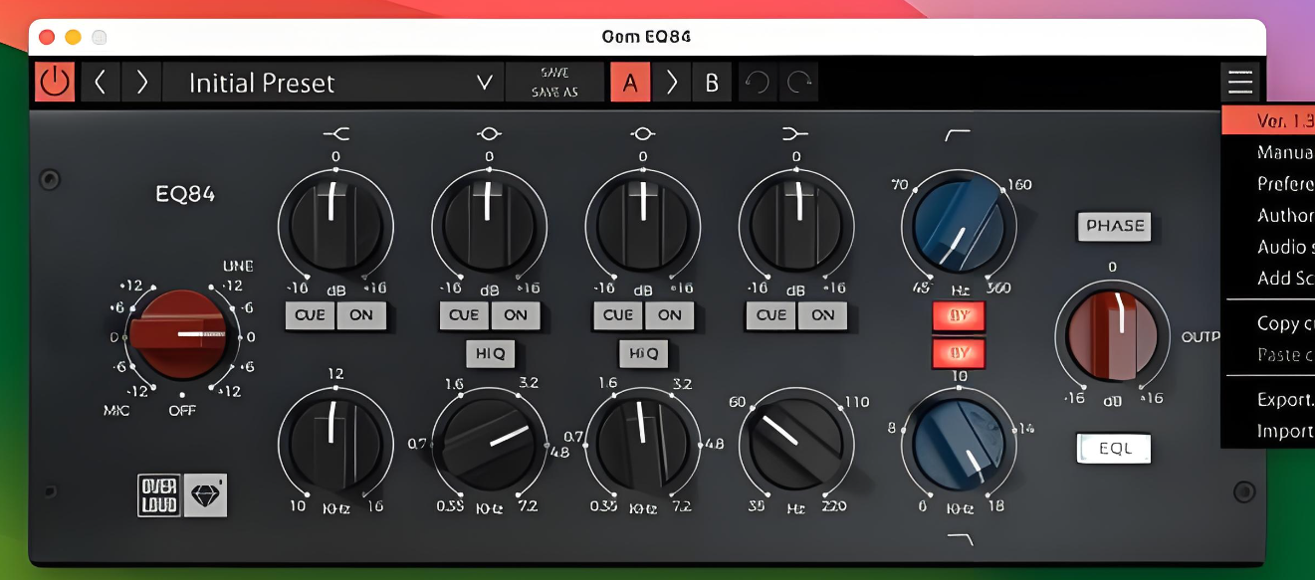Click the Ver. 1.3 menu entry

[x=1268, y=120]
